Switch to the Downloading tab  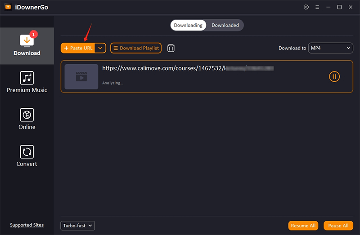pyautogui.click(x=188, y=25)
